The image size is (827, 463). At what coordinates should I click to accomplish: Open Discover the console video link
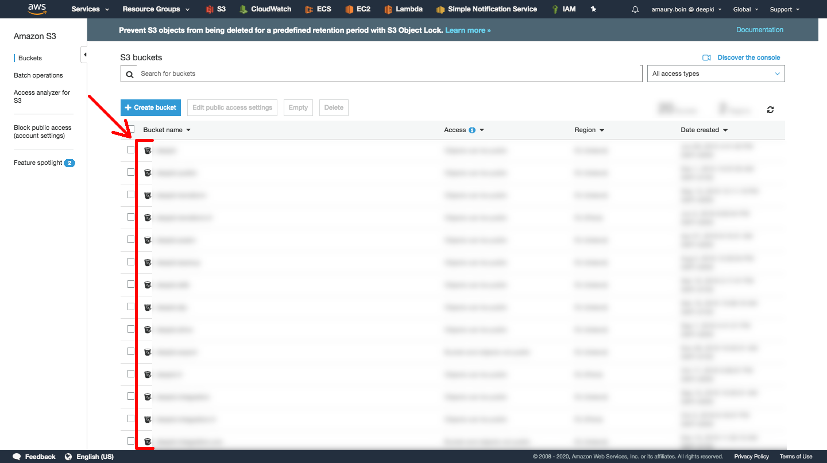(741, 57)
